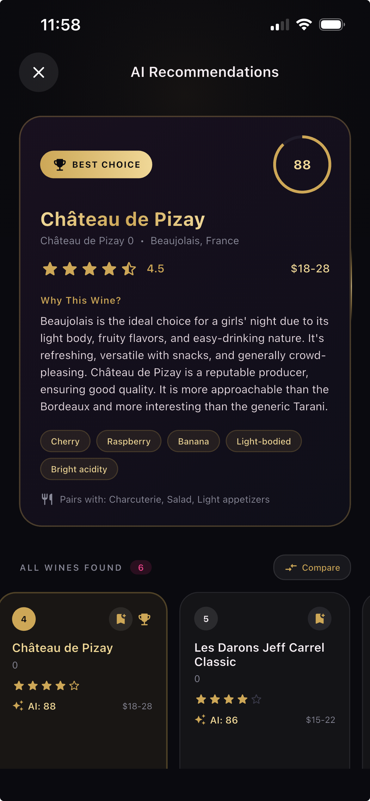This screenshot has width=370, height=801.
Task: Tap the wines found count badge
Action: click(141, 568)
